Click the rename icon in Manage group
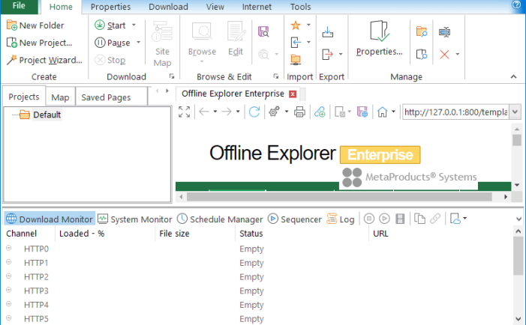The image size is (526, 325). pos(444,31)
